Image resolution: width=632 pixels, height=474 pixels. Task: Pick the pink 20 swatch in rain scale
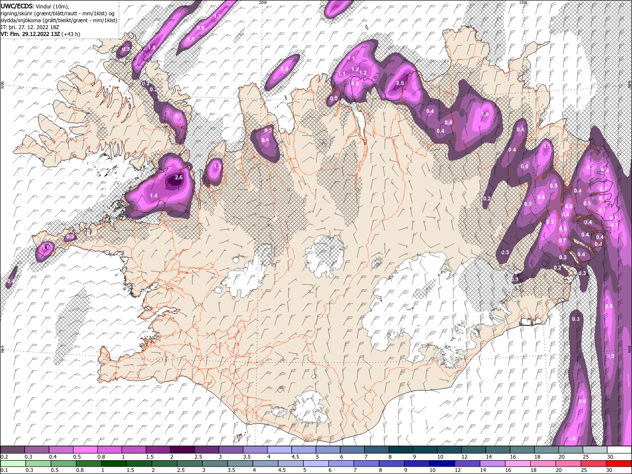pyautogui.click(x=569, y=464)
